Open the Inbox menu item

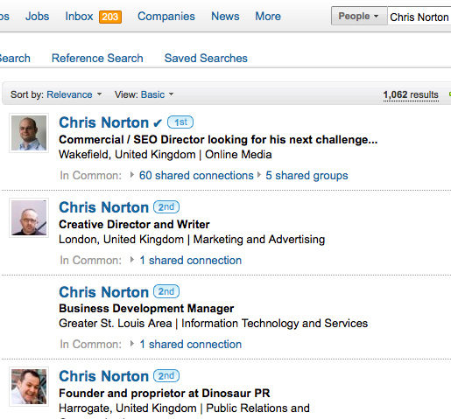(79, 17)
